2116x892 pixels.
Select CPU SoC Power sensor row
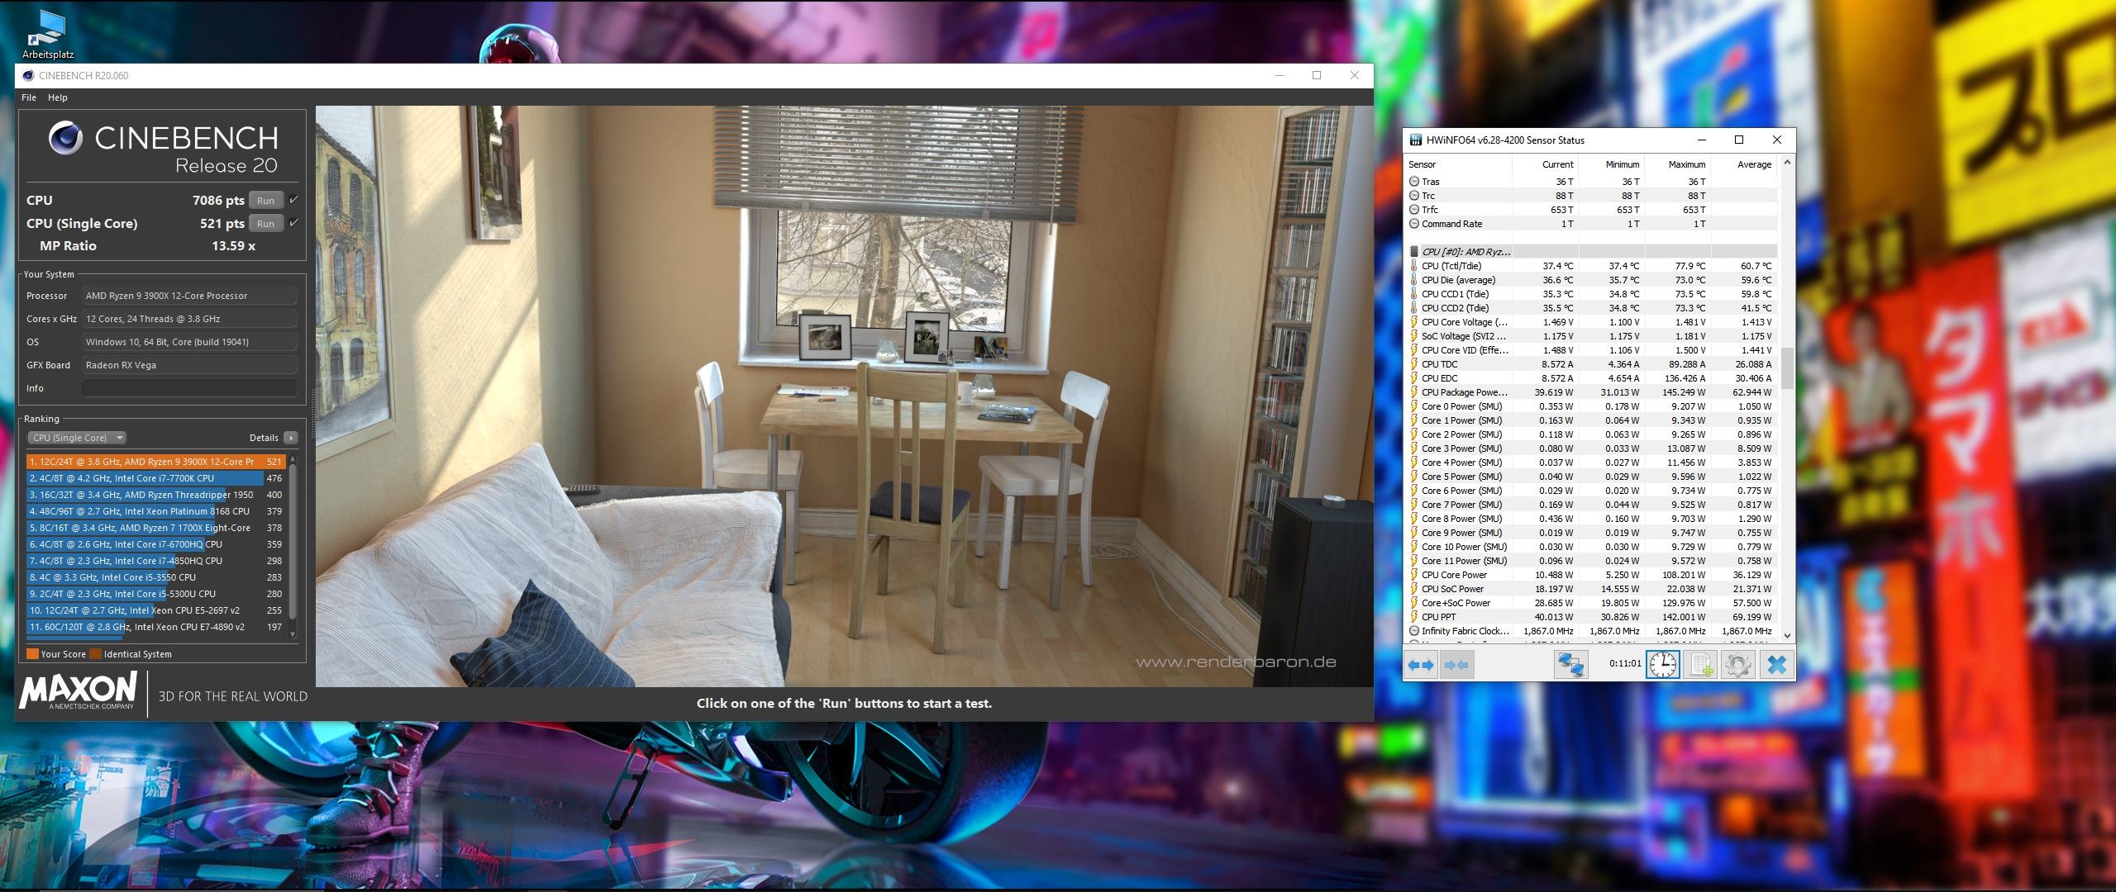pyautogui.click(x=1591, y=589)
